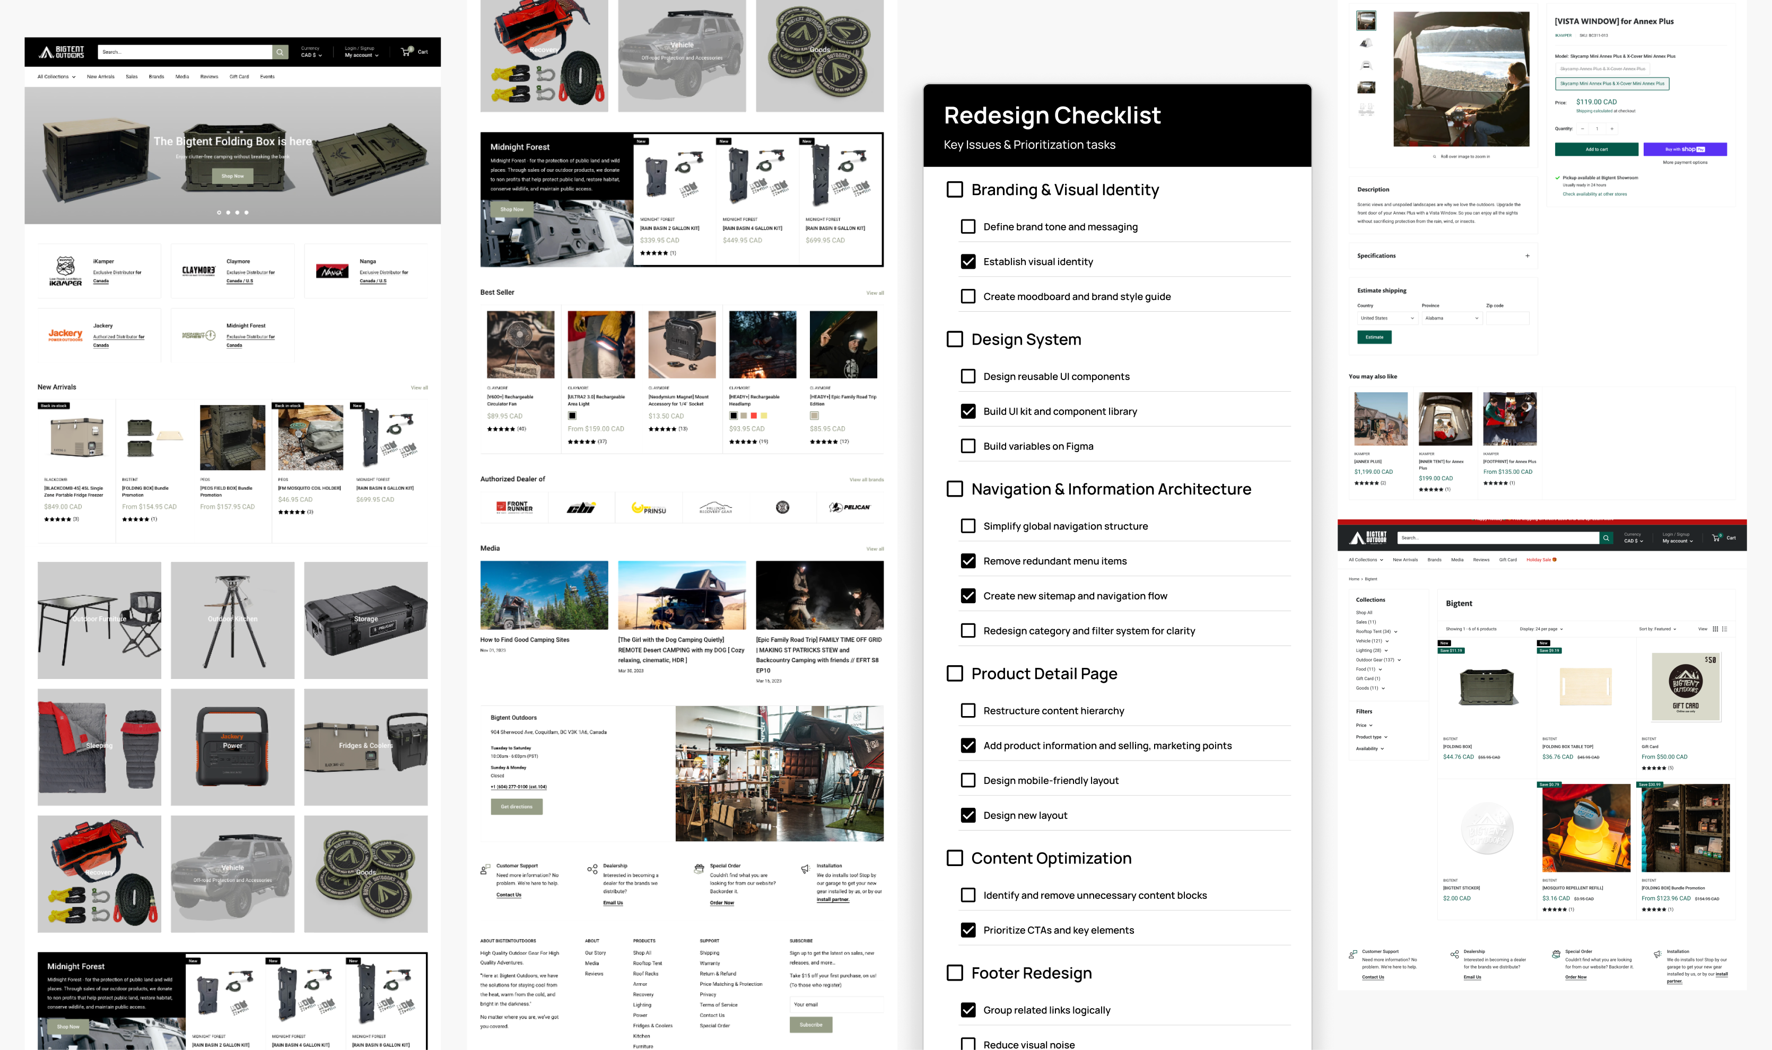The width and height of the screenshot is (1772, 1050).
Task: Click the homepage header search magnifier button
Action: point(281,51)
